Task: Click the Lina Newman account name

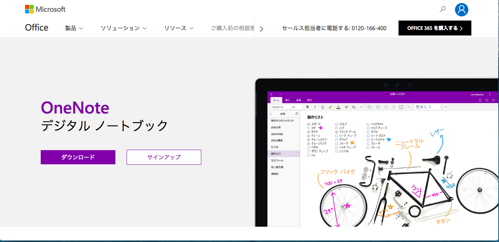Action: (477, 94)
